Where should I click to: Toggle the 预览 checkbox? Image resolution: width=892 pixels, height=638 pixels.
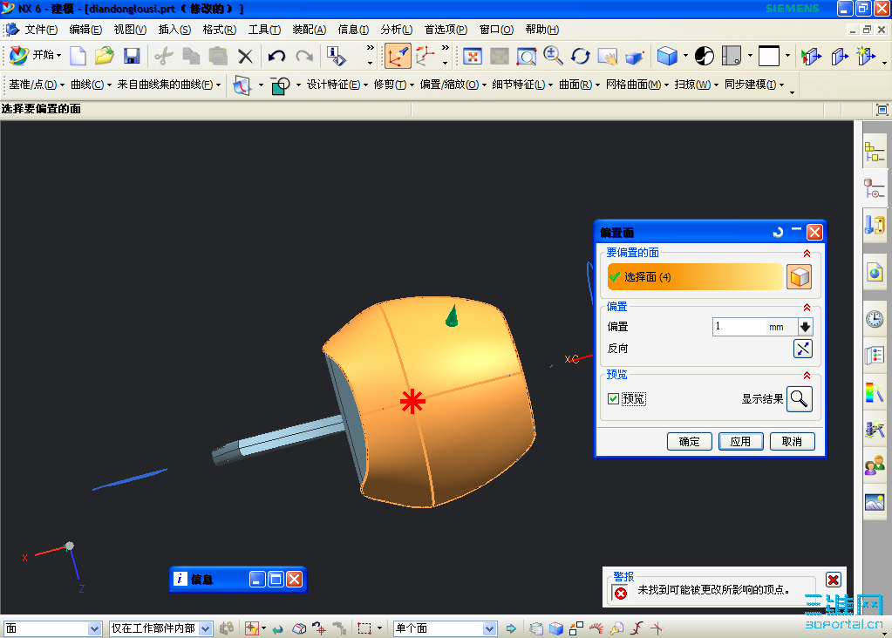613,398
